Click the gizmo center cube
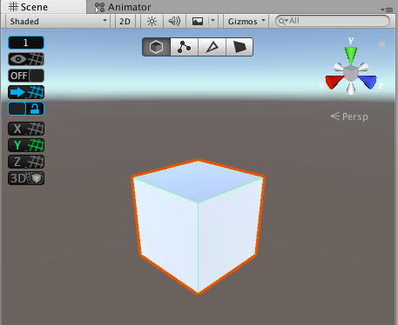Screen dimensions: 398x325 pos(351,73)
